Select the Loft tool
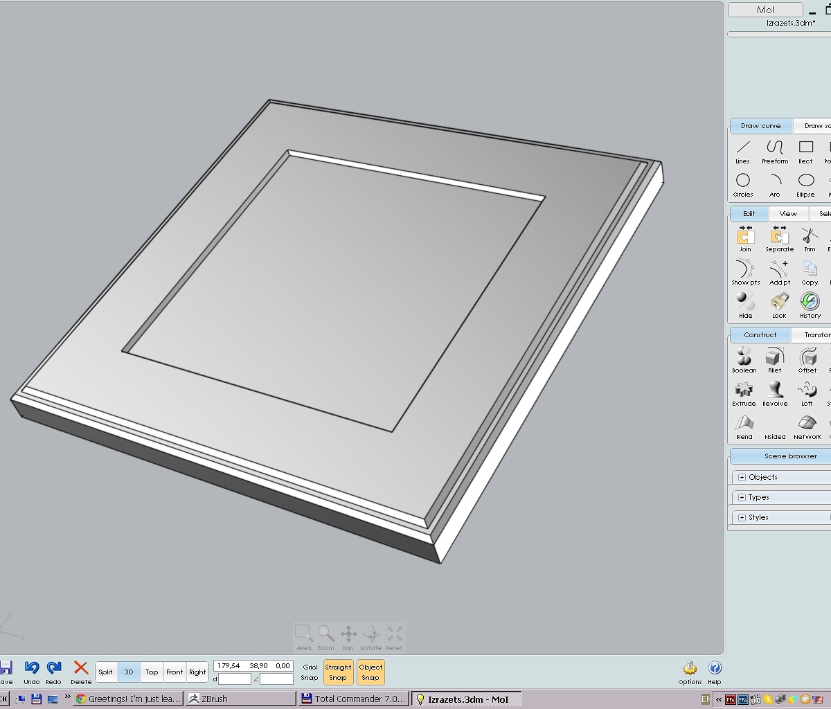 coord(807,394)
